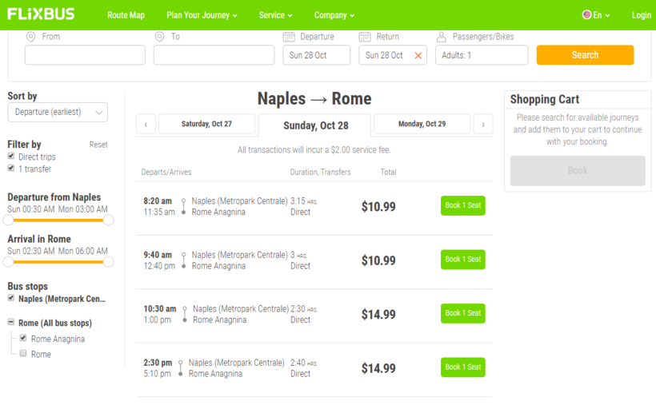The height and width of the screenshot is (413, 656).
Task: Open the Route Map page
Action: click(x=126, y=15)
